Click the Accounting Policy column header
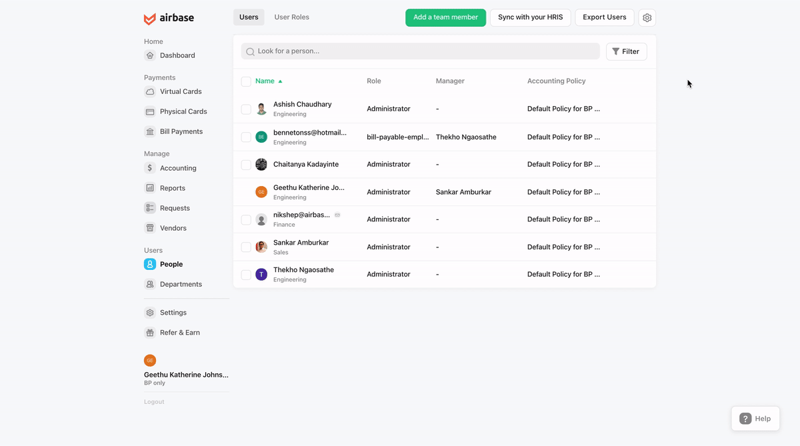The image size is (800, 446). (557, 81)
